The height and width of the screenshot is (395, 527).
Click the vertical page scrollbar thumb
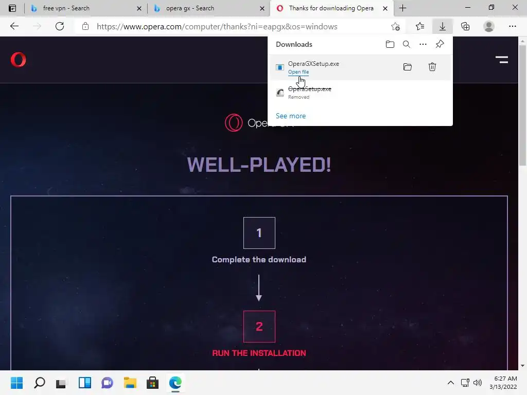[x=522, y=105]
